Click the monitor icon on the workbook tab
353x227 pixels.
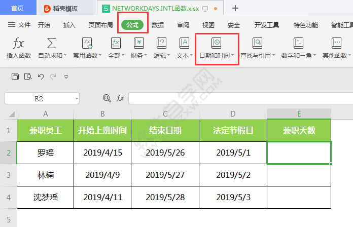[205, 9]
